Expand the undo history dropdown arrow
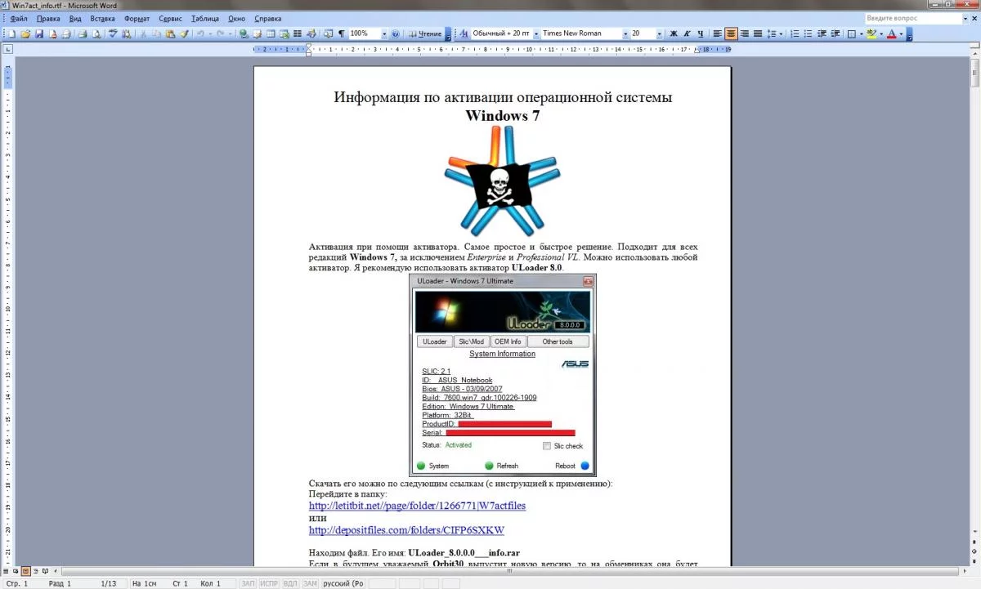Viewport: 981px width, 589px height. pyautogui.click(x=211, y=33)
